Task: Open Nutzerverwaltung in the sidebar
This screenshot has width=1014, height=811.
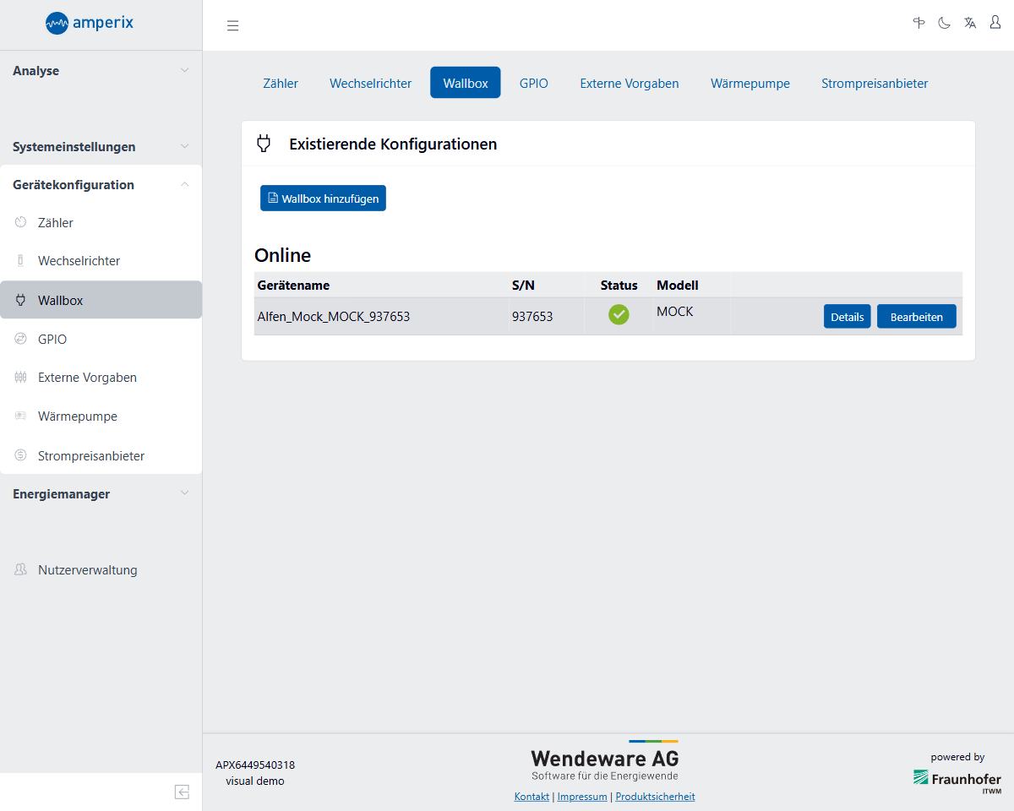Action: (x=87, y=570)
